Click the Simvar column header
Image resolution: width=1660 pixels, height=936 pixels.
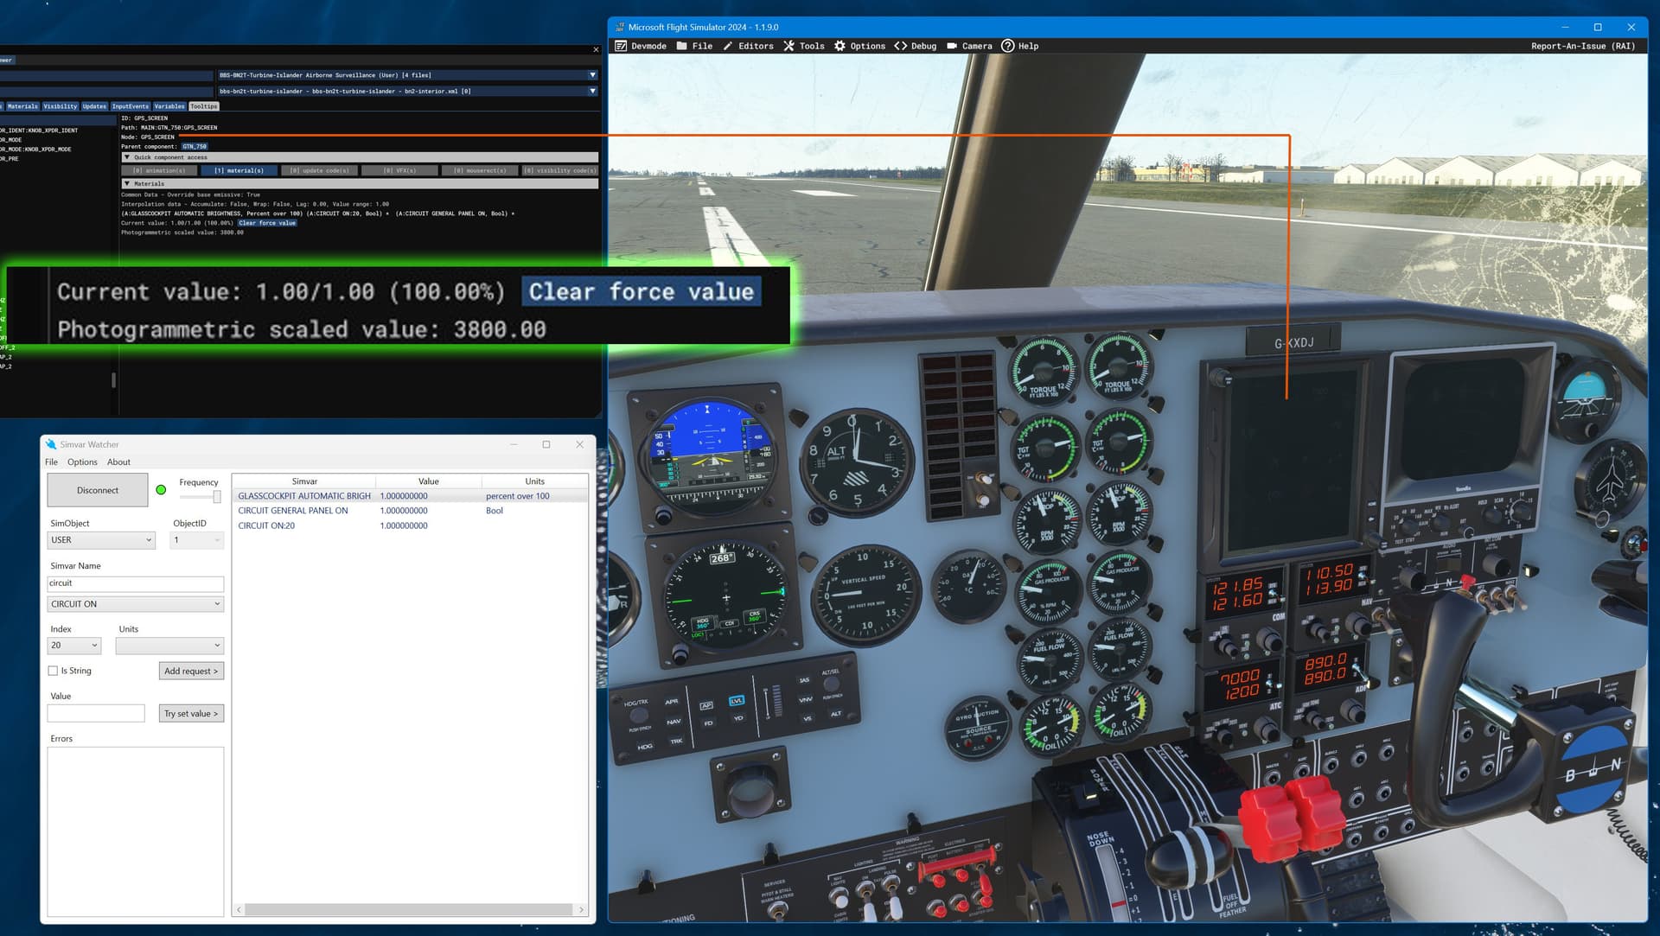pyautogui.click(x=304, y=481)
